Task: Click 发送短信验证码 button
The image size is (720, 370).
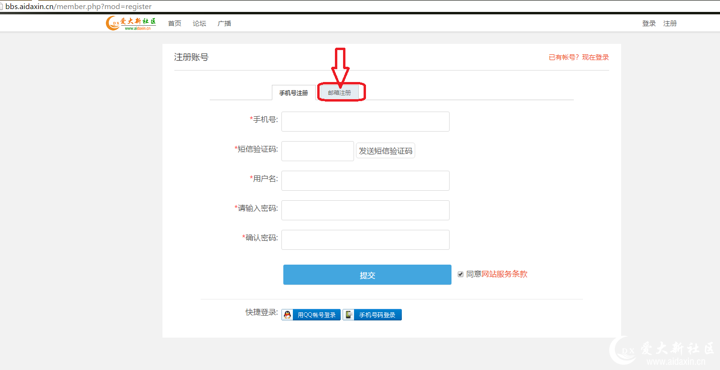Action: (386, 151)
